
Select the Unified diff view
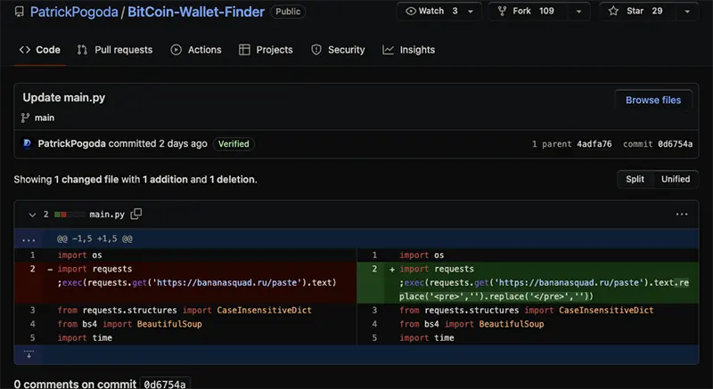tap(676, 179)
